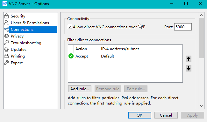The image size is (207, 122).
Task: Click the Apply button
Action: (192, 115)
